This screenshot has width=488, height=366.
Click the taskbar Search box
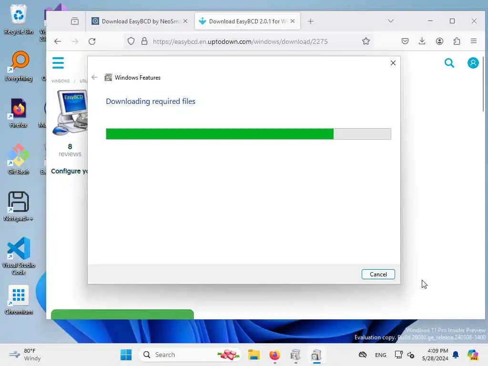coord(190,355)
